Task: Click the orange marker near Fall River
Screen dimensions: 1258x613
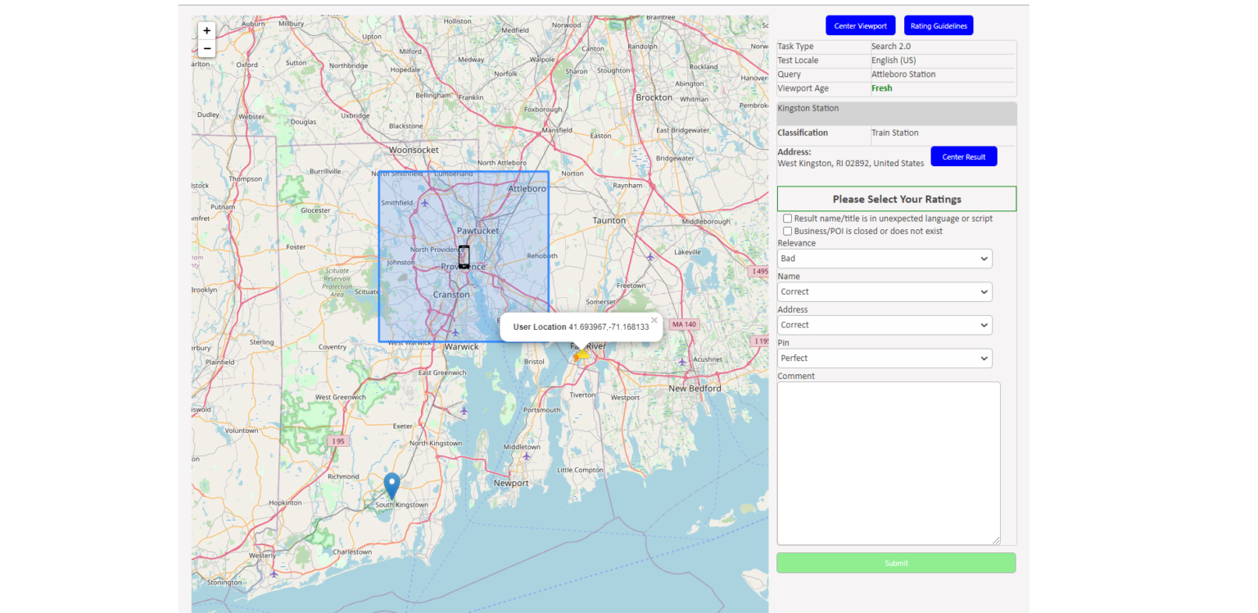Action: pos(577,358)
